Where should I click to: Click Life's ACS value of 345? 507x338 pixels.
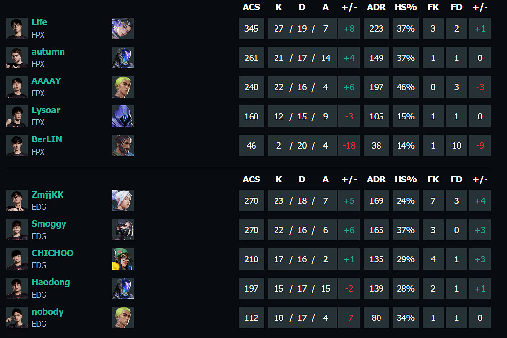[x=251, y=28]
